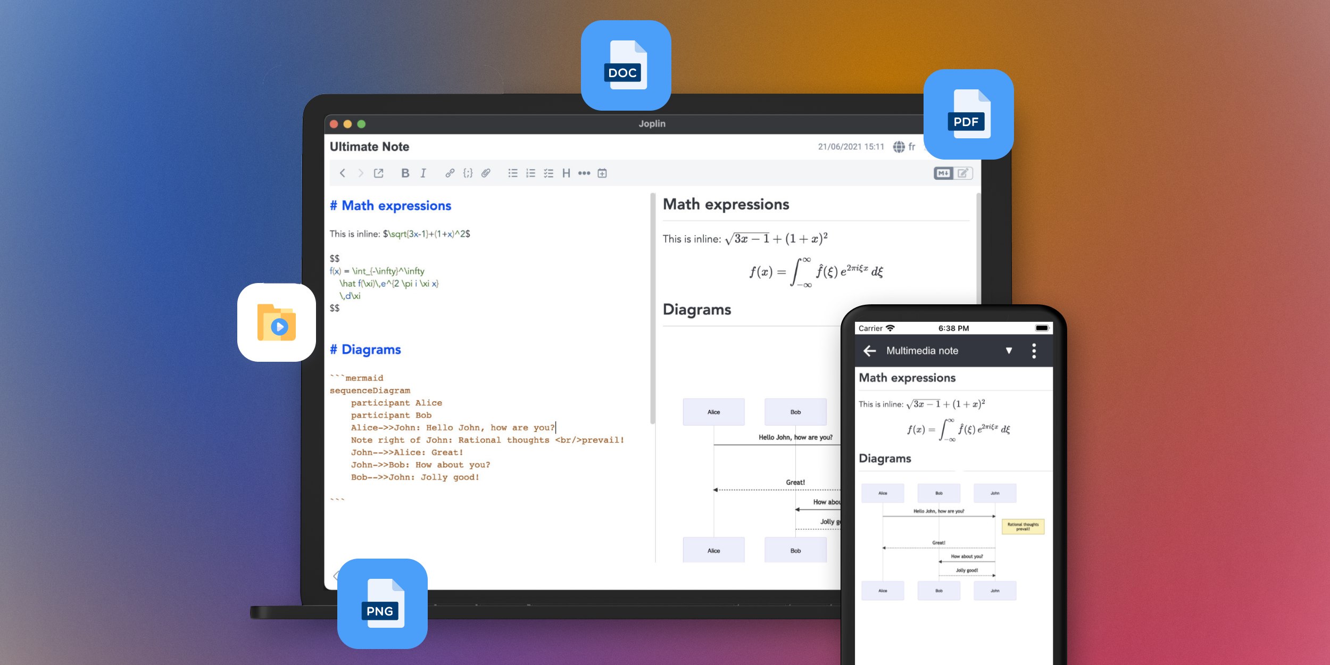Click 'Hello John, how are you?' in desktop diagram
The height and width of the screenshot is (665, 1330).
pos(795,437)
